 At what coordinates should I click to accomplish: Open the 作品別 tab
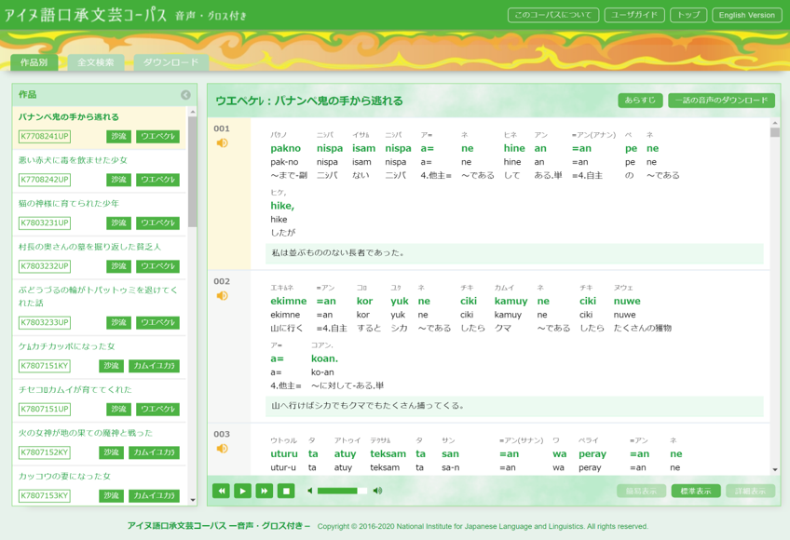[34, 62]
